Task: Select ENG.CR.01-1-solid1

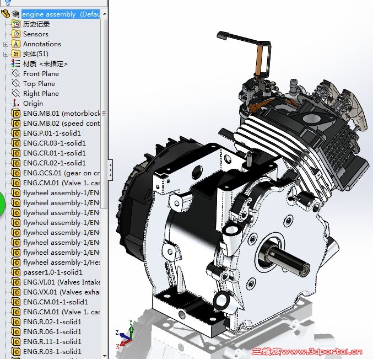Action: click(x=54, y=153)
